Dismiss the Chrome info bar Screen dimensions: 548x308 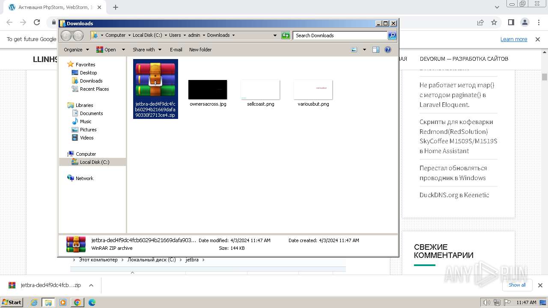point(538,39)
